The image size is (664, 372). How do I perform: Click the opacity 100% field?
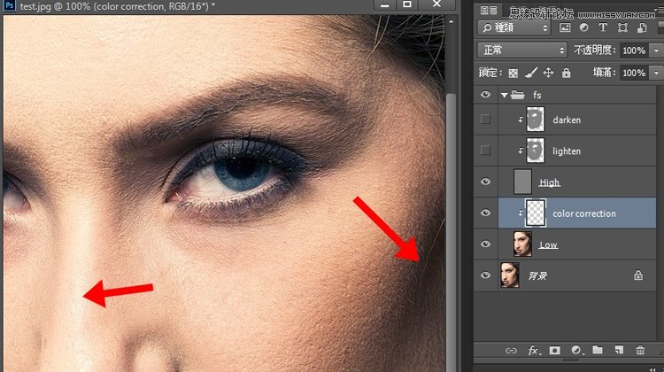(635, 50)
